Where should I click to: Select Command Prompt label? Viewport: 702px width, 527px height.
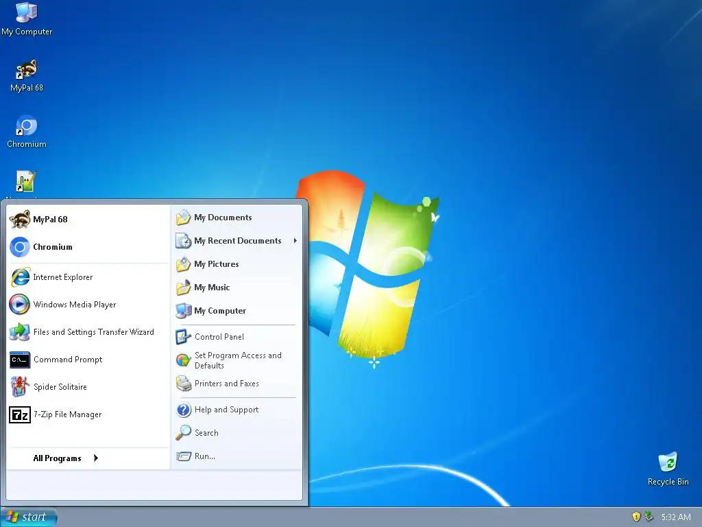[x=68, y=360]
